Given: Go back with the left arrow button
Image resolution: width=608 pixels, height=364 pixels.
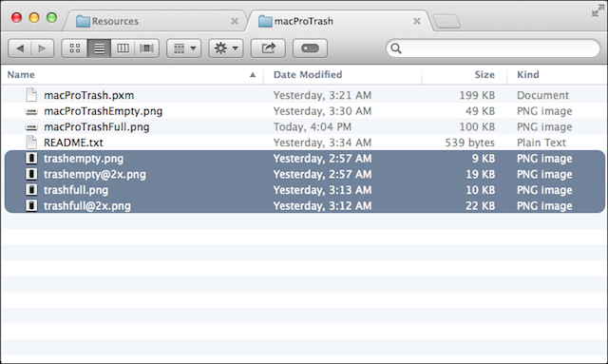Looking at the screenshot, I should click(x=19, y=48).
